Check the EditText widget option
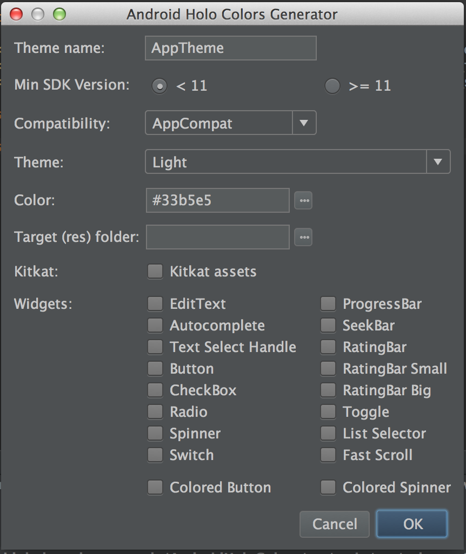 (x=155, y=304)
